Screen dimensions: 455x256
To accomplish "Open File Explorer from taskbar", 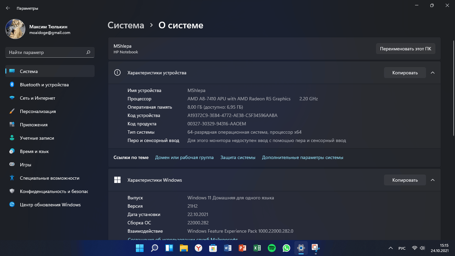I will (x=184, y=248).
